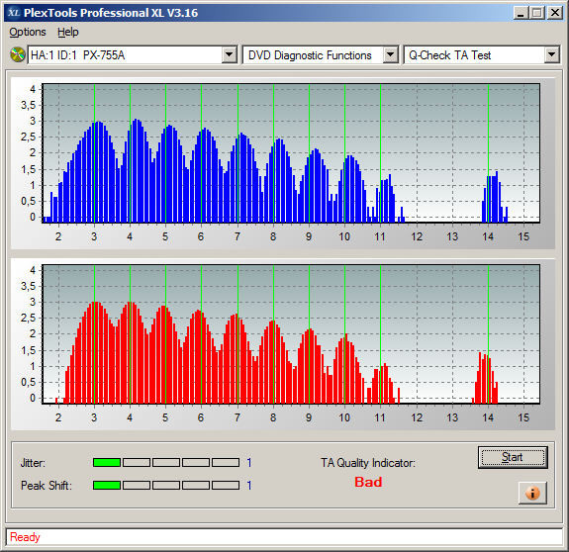Start the TA test
Viewport: 569px width, 552px height.
(x=513, y=457)
